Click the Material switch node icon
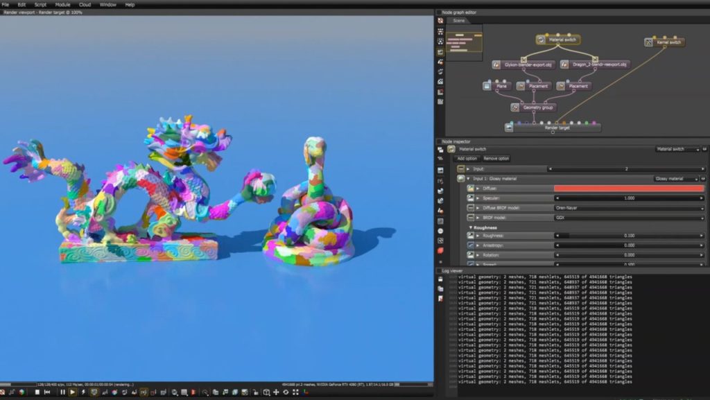This screenshot has width=710, height=400. coord(540,40)
